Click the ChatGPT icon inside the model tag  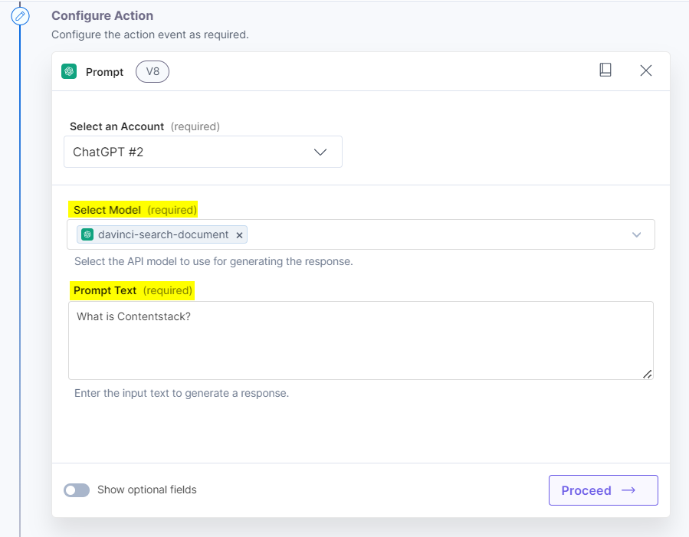tap(87, 234)
